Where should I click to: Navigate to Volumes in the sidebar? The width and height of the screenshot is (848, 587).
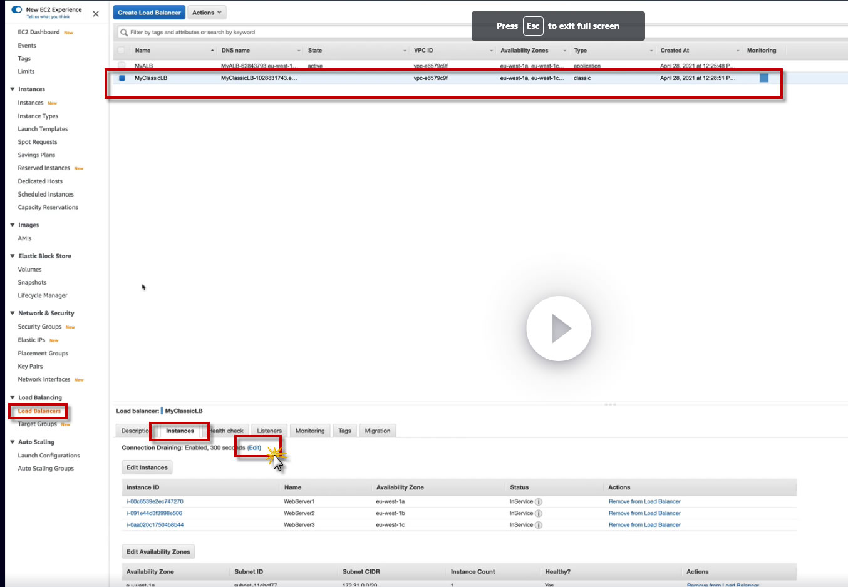tap(30, 270)
